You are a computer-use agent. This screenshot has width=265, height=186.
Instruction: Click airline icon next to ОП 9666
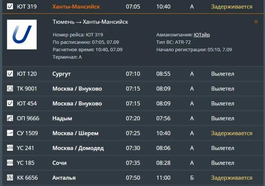[x=10, y=118]
